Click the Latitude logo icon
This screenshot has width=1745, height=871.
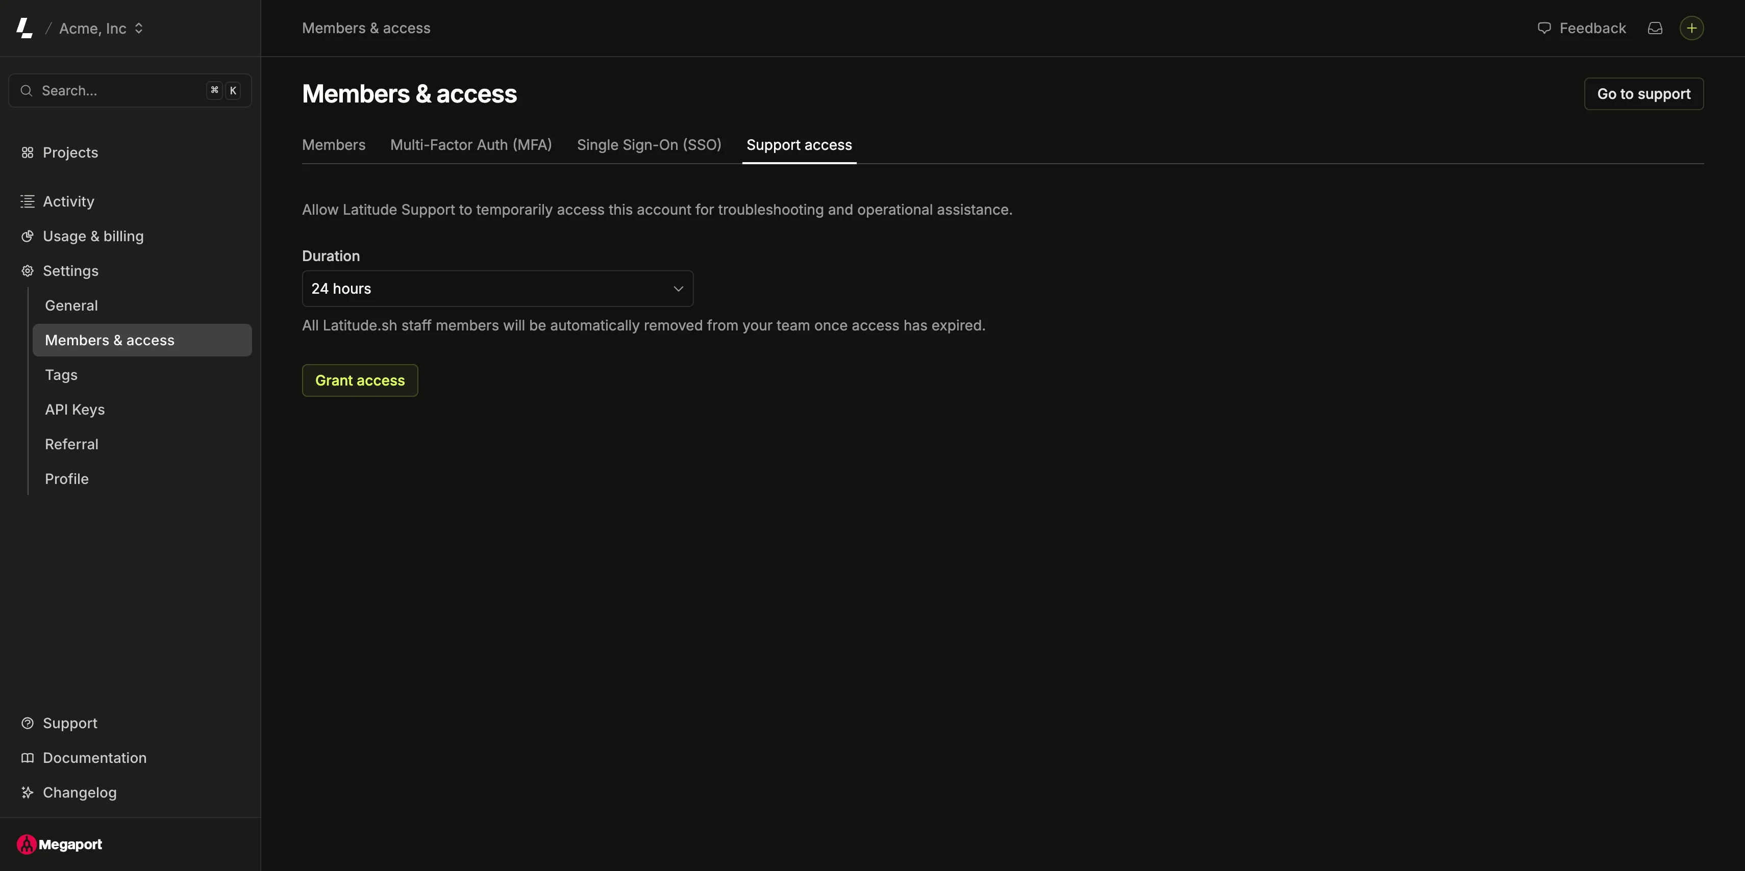[24, 28]
